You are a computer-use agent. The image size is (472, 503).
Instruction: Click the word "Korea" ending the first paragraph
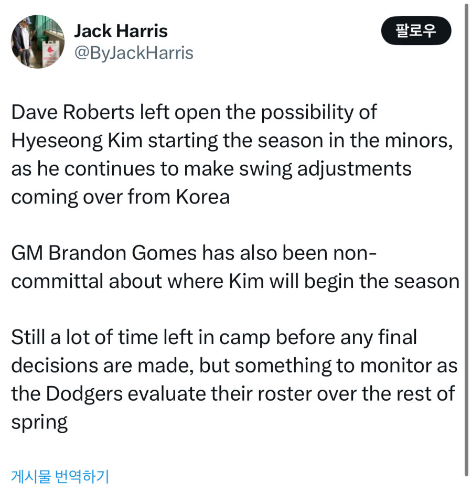(x=202, y=197)
